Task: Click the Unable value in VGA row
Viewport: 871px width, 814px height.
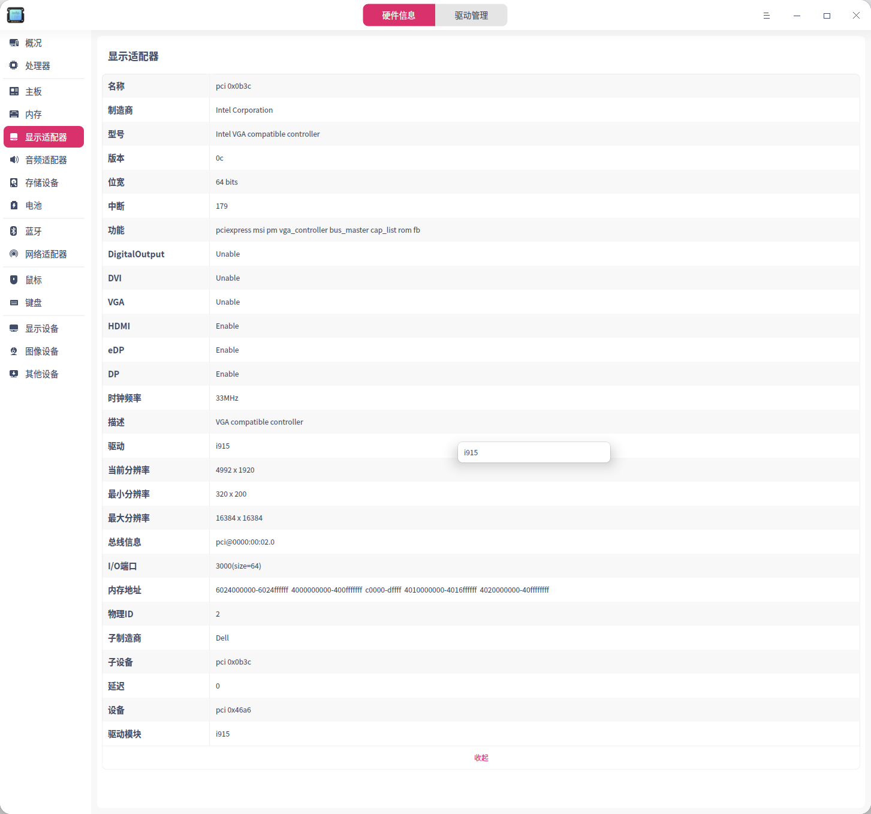Action: pos(228,302)
